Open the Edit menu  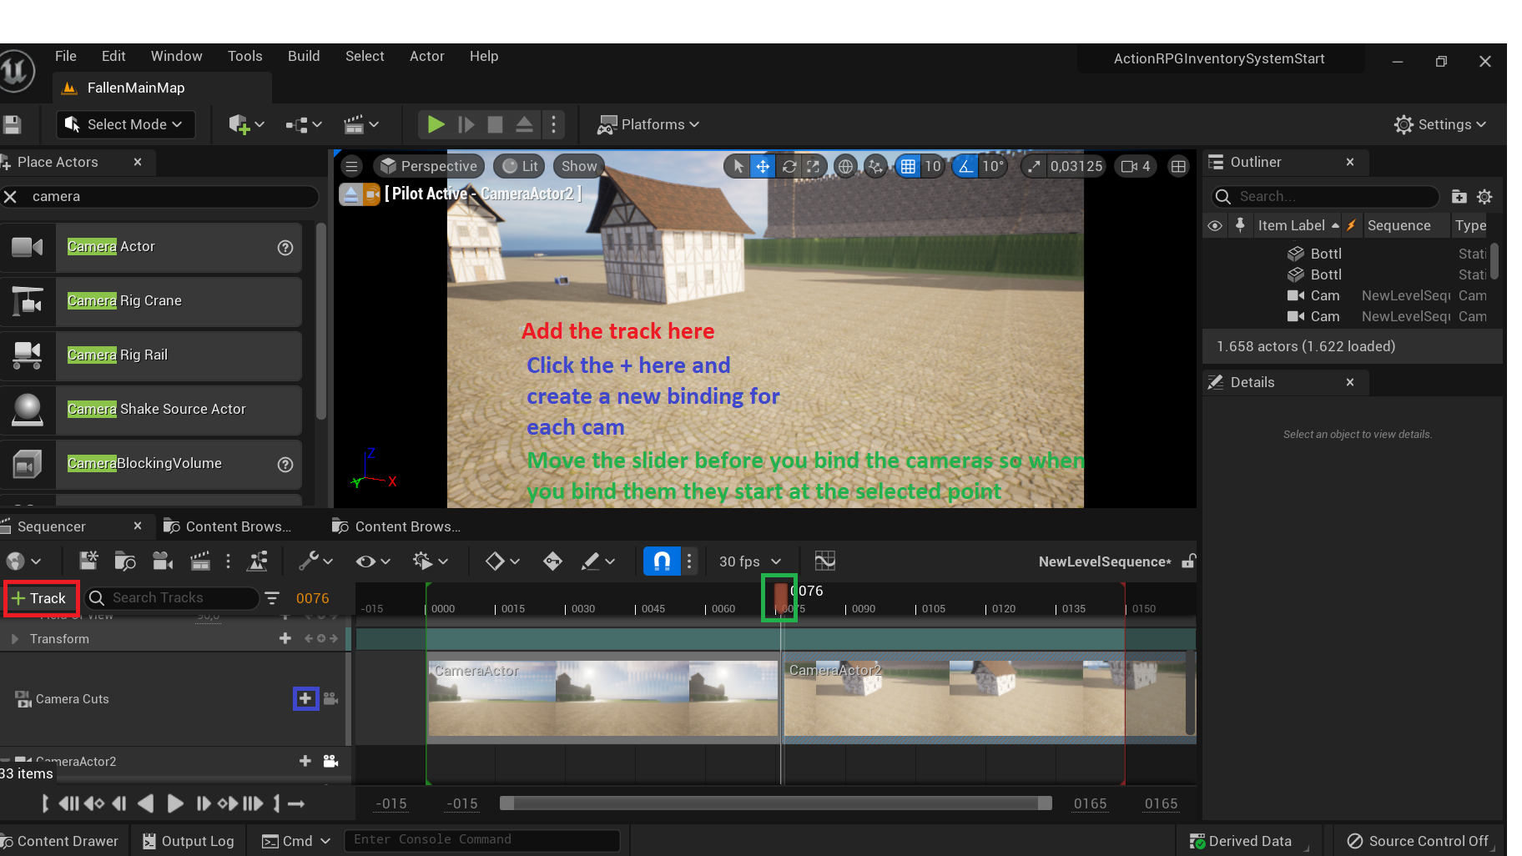tap(113, 57)
